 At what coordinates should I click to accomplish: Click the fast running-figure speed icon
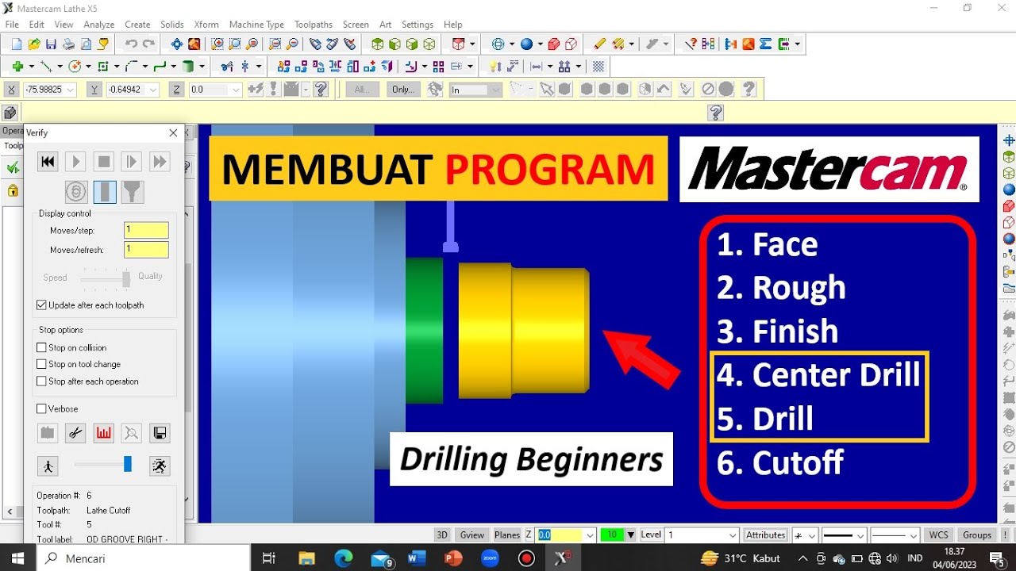tap(160, 466)
